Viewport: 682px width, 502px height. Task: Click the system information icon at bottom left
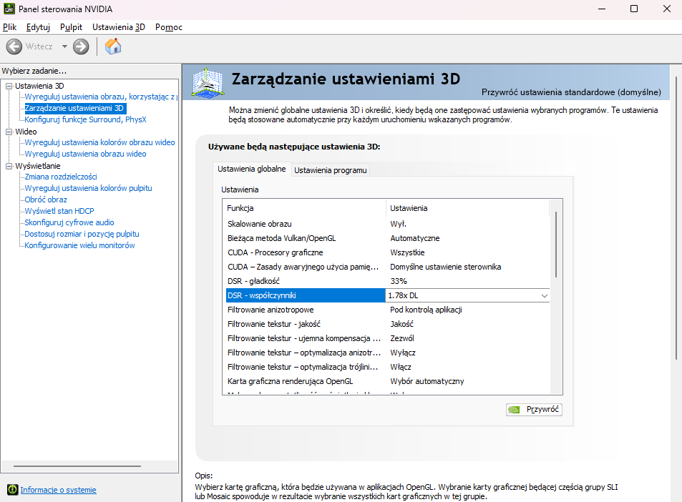click(11, 490)
